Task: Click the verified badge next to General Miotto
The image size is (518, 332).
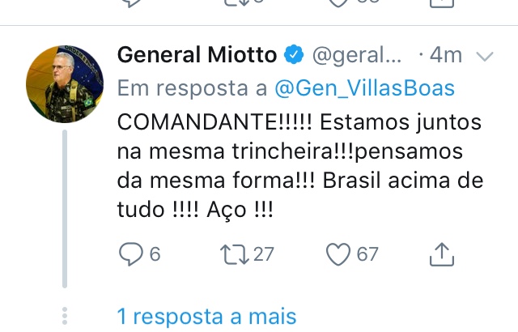Action: pos(294,55)
